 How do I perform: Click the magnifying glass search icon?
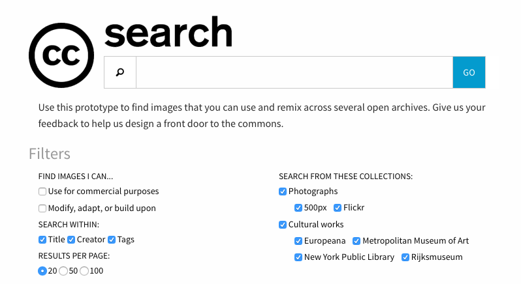(120, 72)
